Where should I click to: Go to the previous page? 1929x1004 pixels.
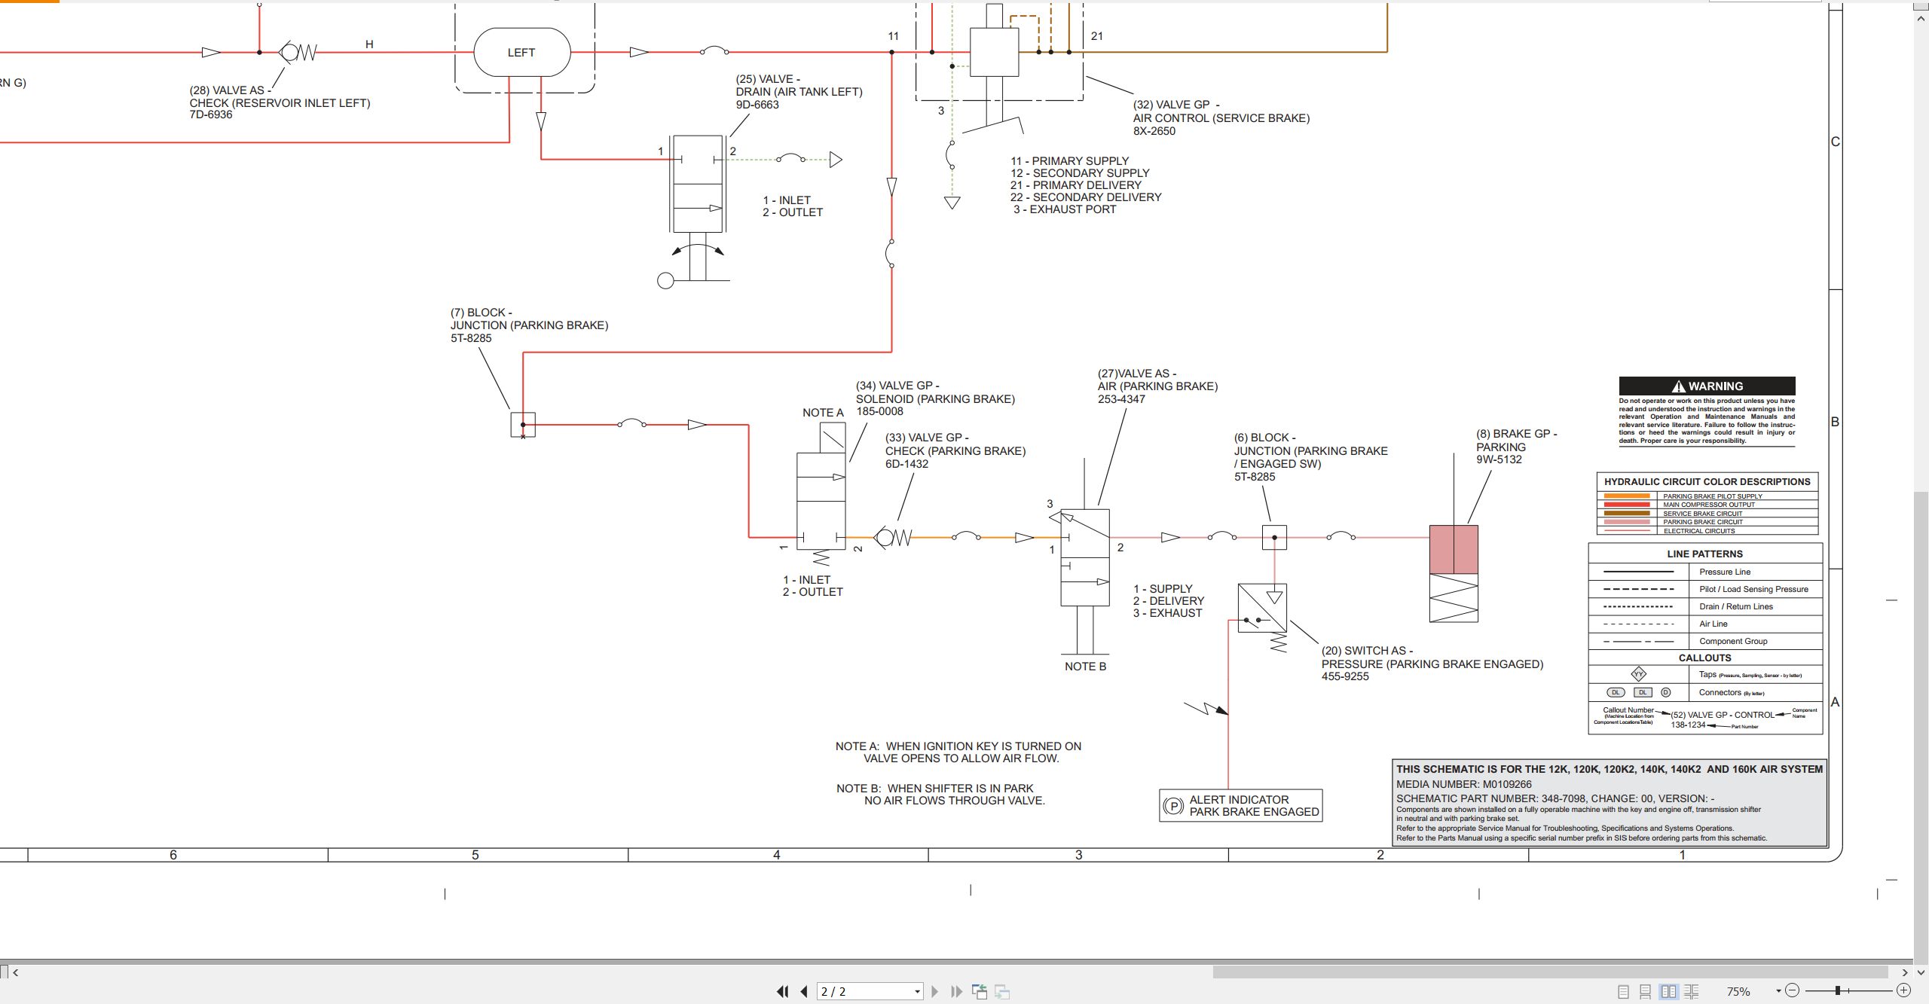tap(803, 991)
